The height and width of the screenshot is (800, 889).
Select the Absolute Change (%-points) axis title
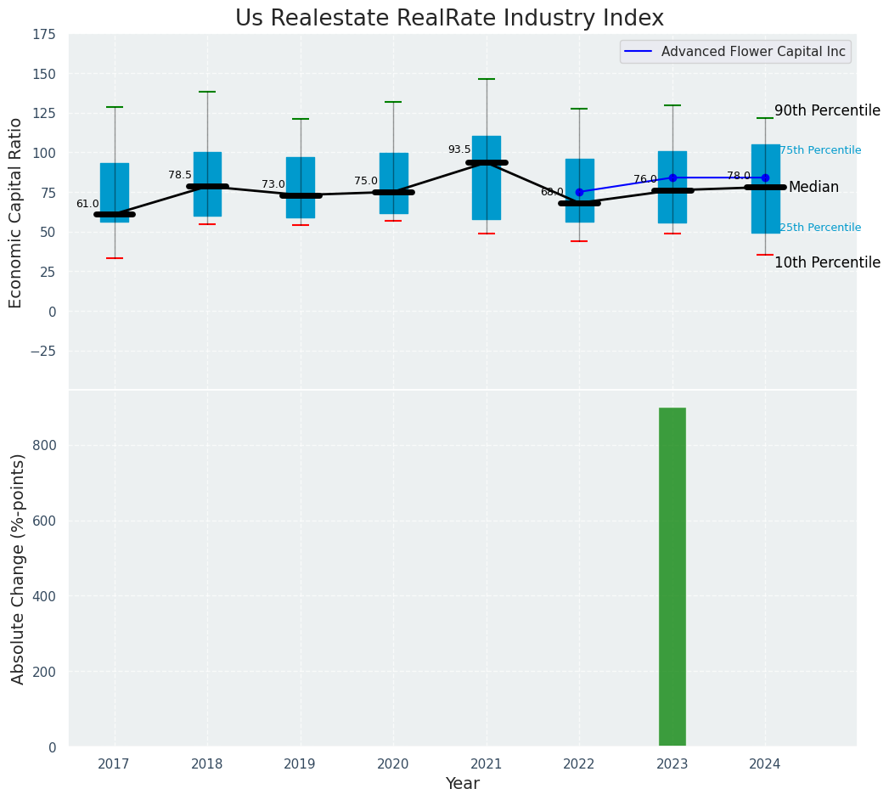pos(18,568)
